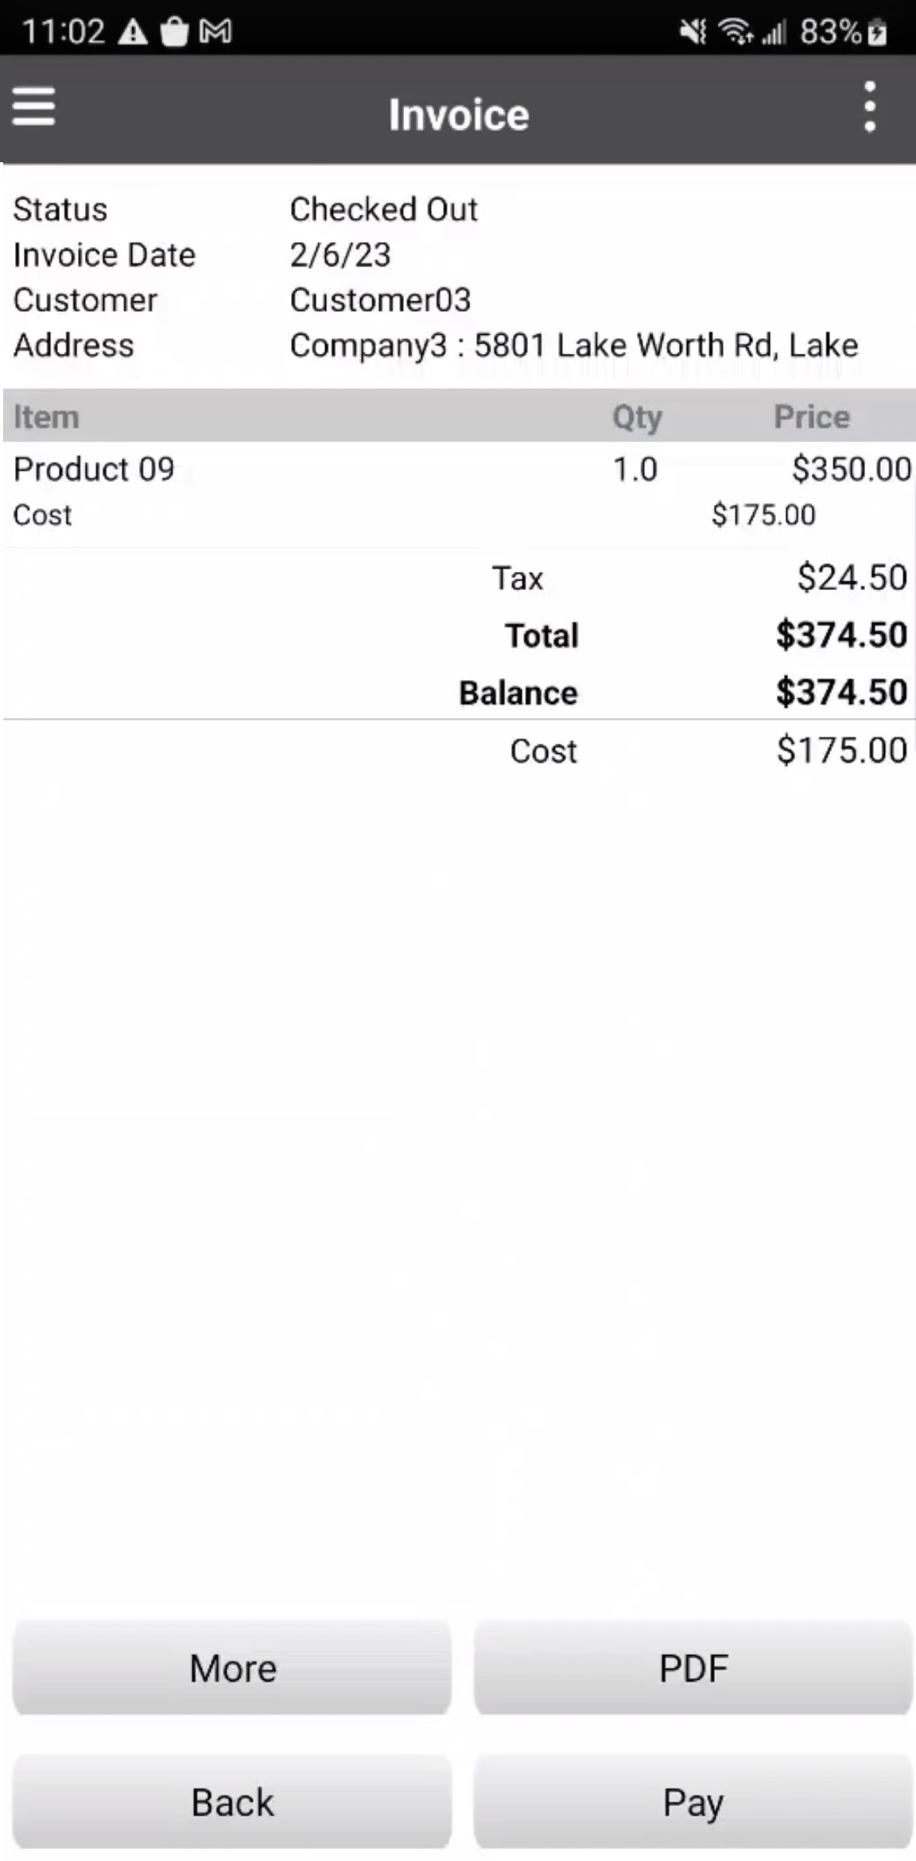Open the hamburger navigation menu

pyautogui.click(x=33, y=107)
